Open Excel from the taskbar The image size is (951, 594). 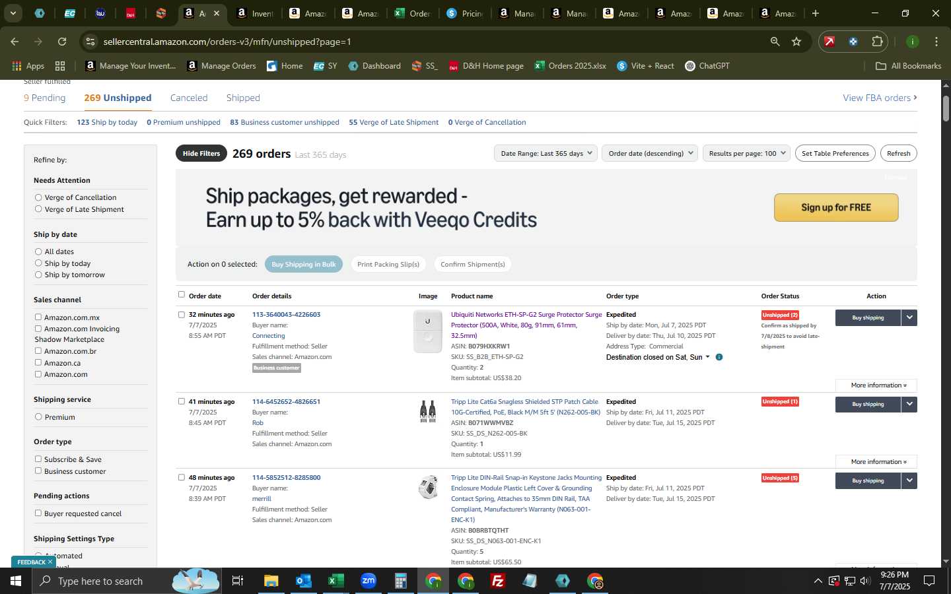click(x=335, y=581)
